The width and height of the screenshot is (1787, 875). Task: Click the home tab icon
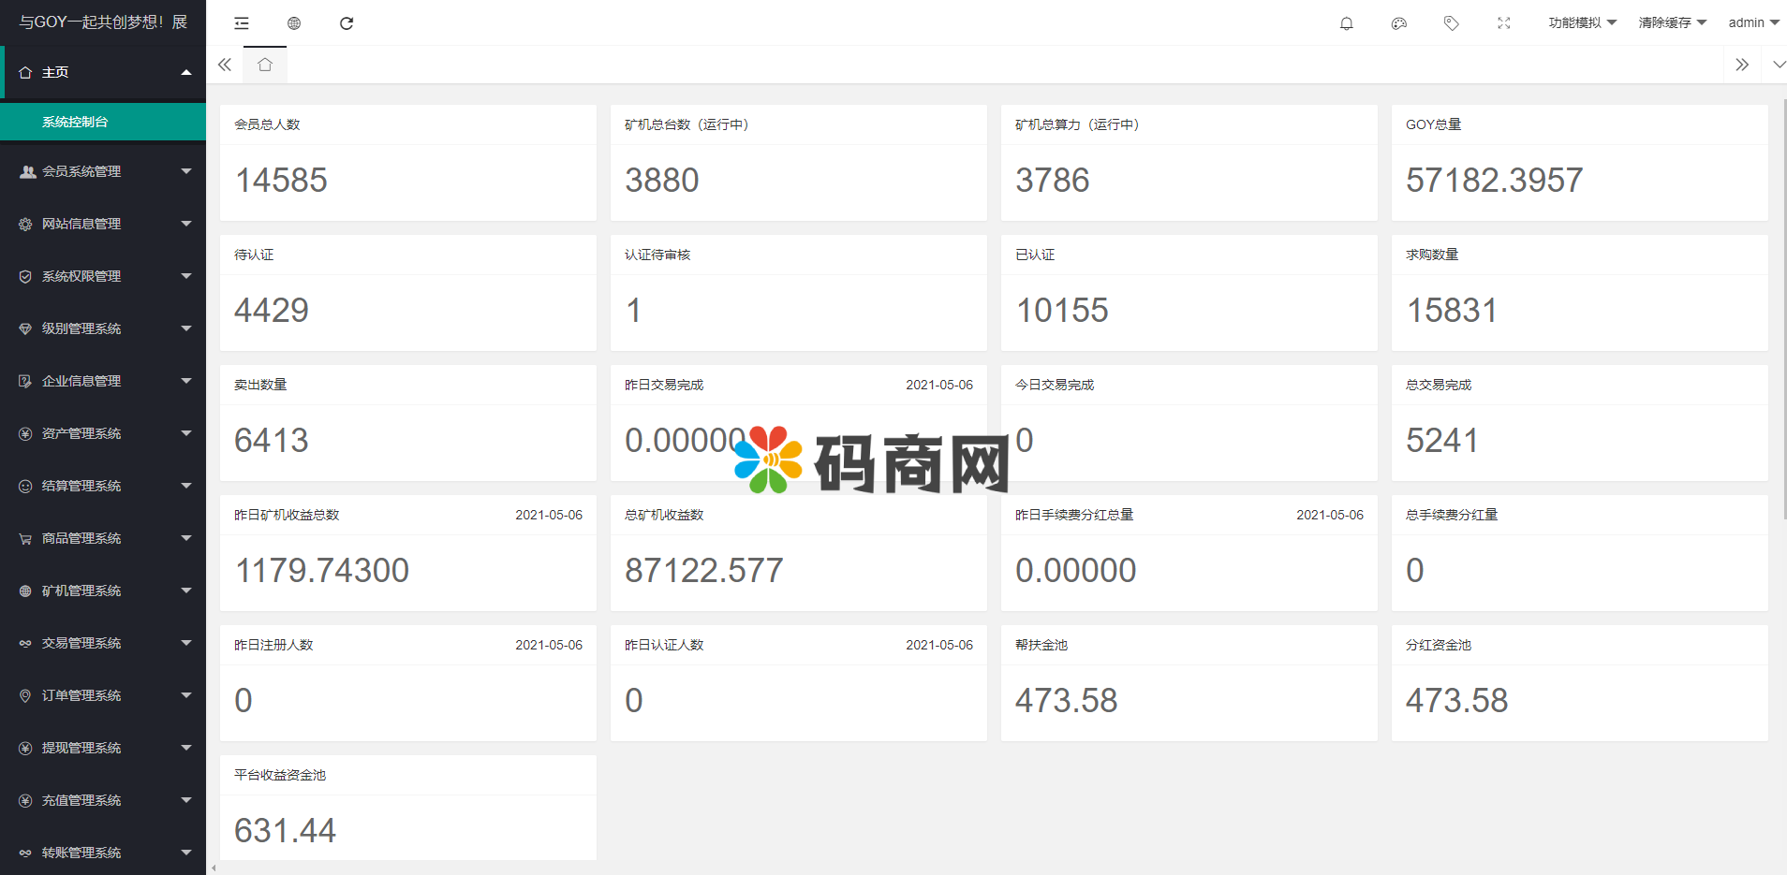(265, 65)
